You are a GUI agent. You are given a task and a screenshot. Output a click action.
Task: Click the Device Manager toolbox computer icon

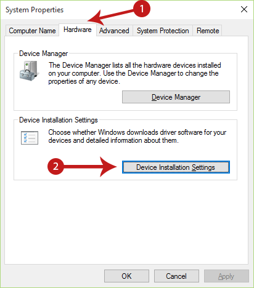tap(30, 71)
